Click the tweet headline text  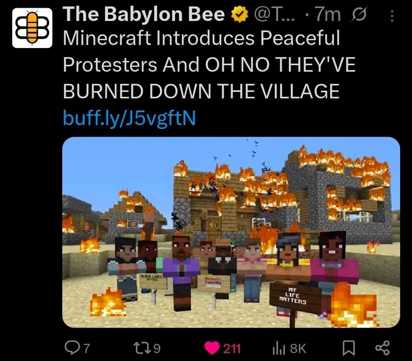pyautogui.click(x=209, y=65)
